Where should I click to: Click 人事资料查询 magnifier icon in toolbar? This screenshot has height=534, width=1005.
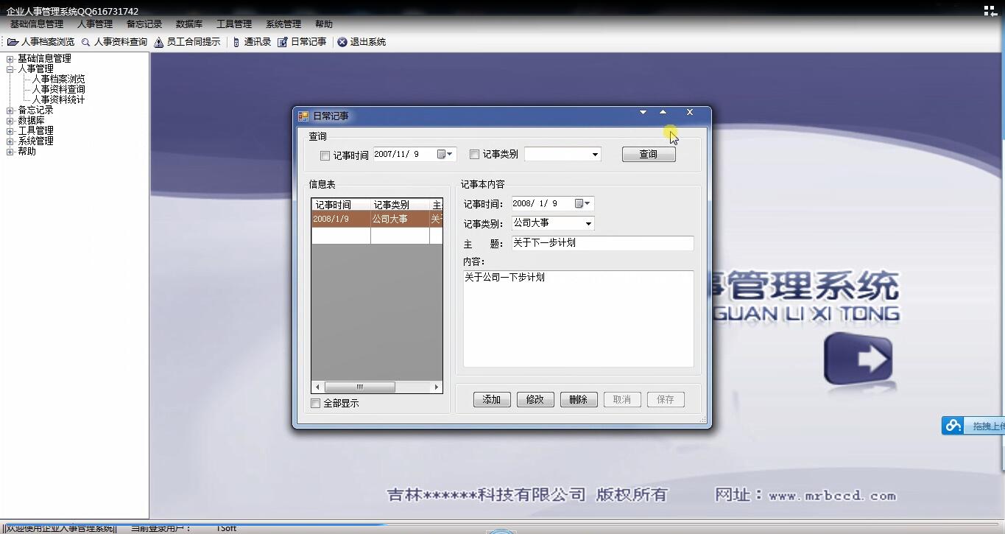[x=85, y=42]
